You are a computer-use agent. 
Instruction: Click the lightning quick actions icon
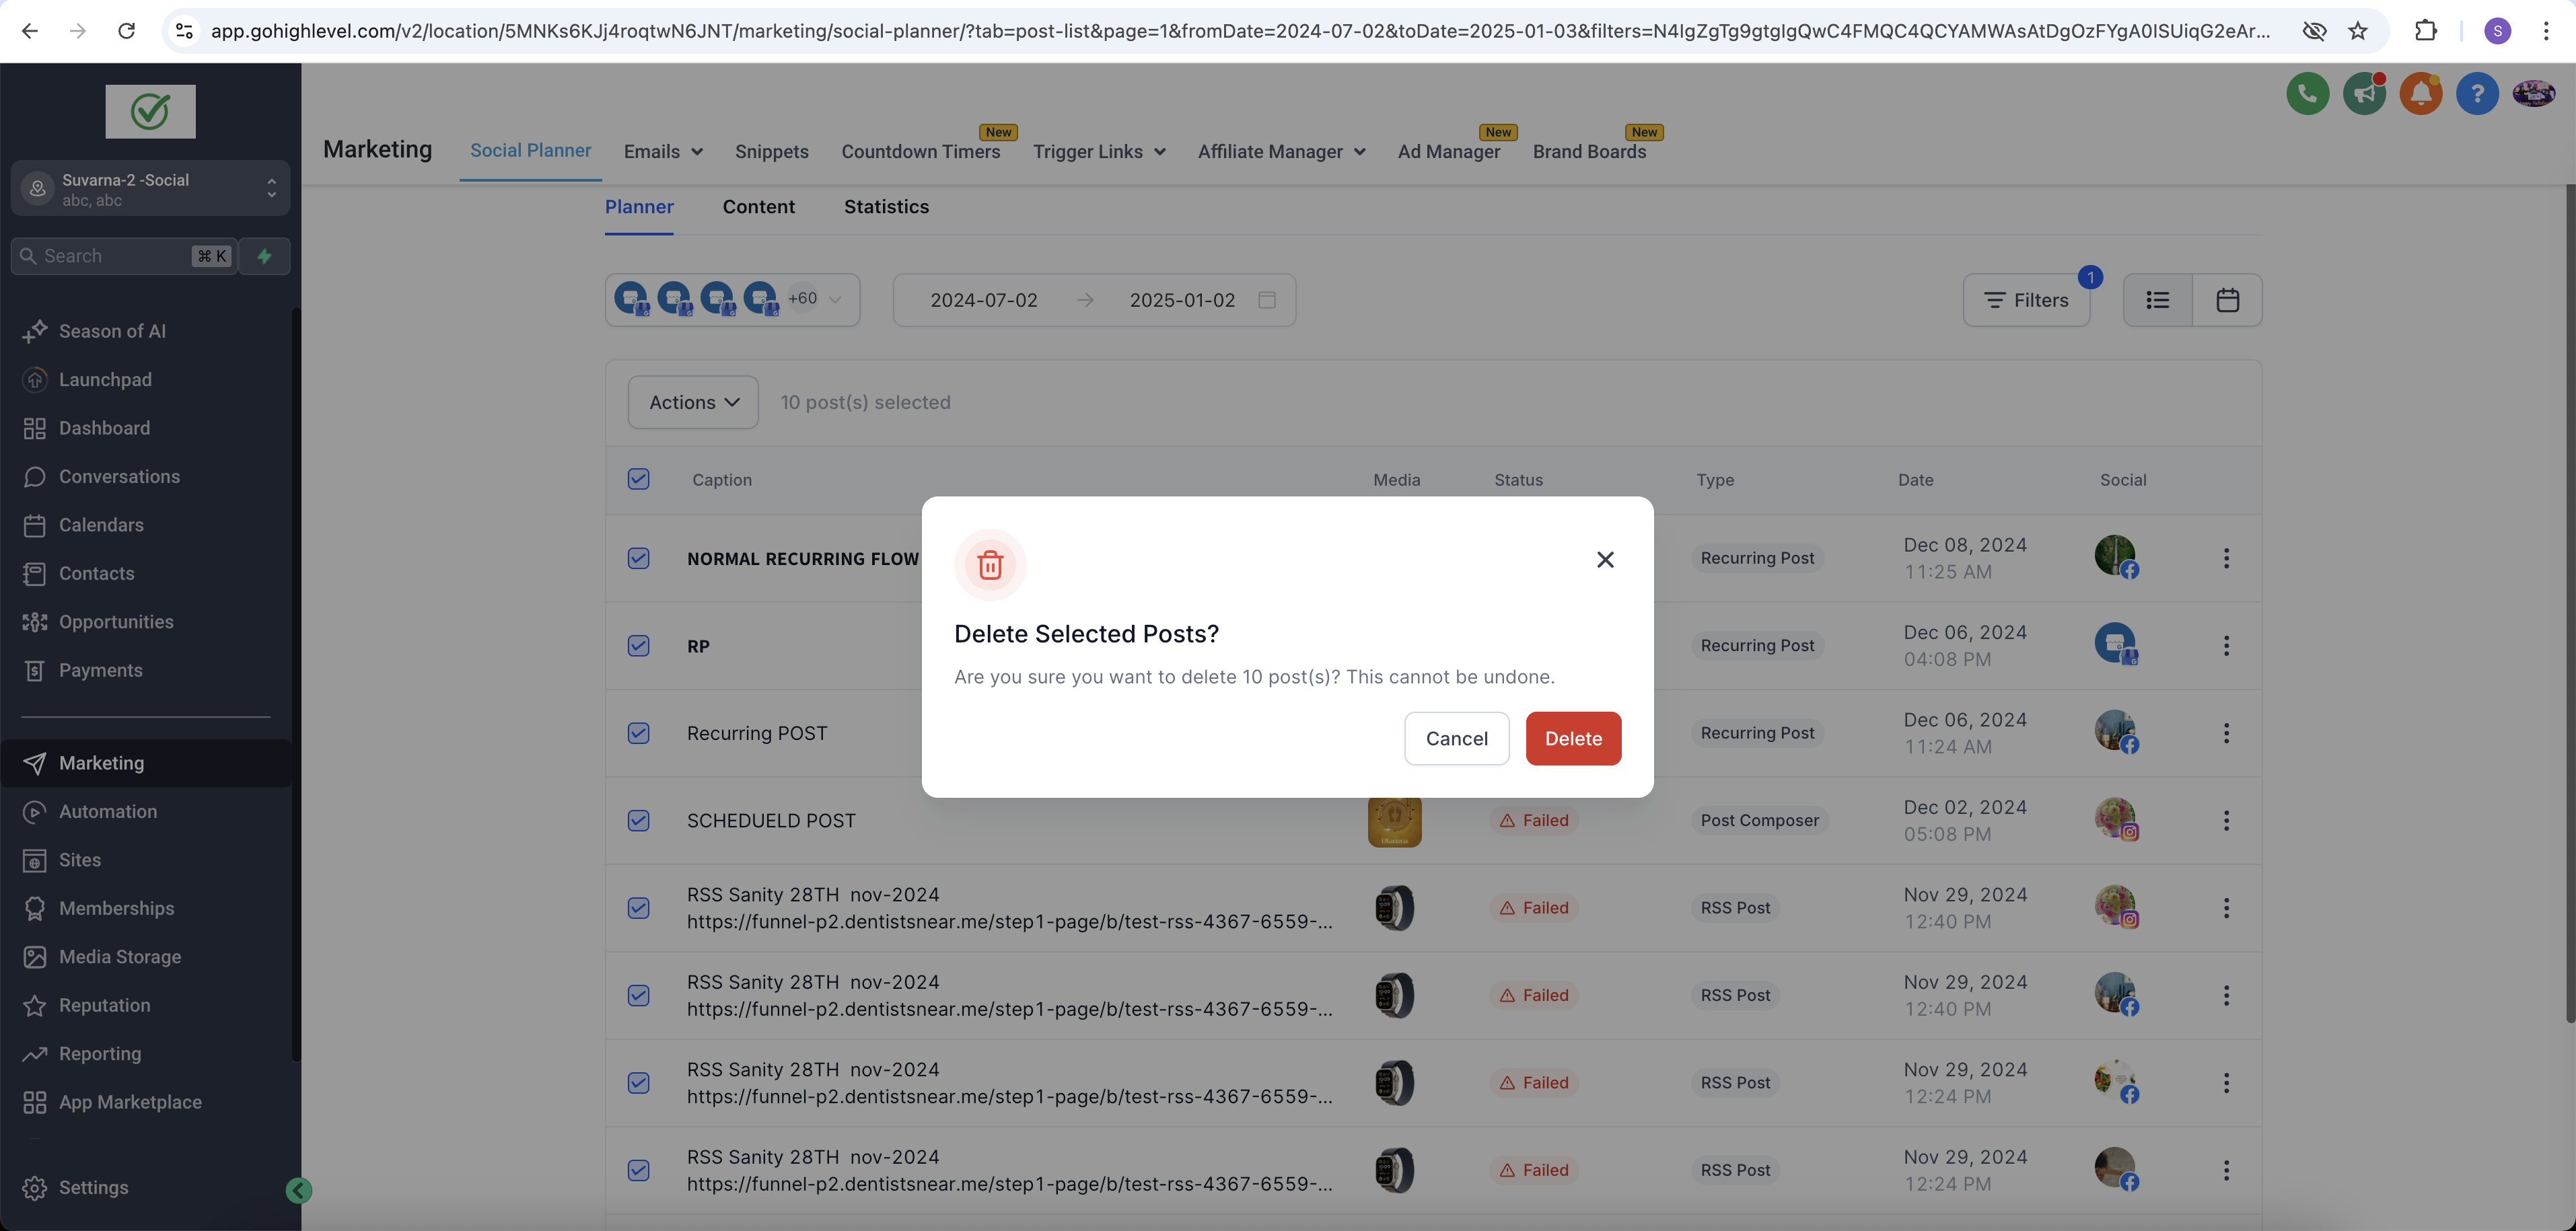pos(264,256)
